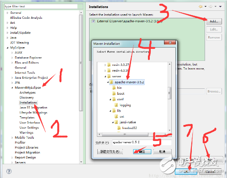227x178 pixels.
Task: Collapse the conf folder node
Action: [111, 99]
